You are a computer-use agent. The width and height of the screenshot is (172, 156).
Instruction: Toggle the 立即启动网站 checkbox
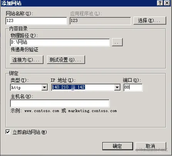click(8, 132)
